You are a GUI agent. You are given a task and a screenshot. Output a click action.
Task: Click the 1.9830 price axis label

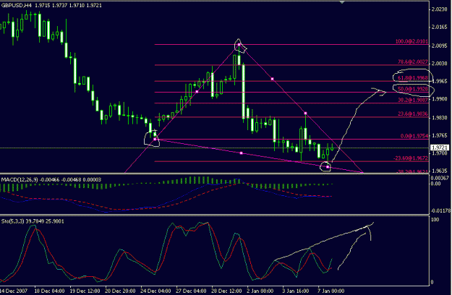click(x=439, y=118)
